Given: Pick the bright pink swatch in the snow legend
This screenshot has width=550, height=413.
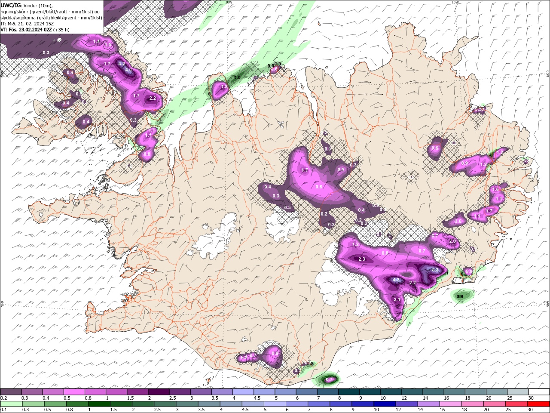Looking at the screenshot, I should 74,392.
